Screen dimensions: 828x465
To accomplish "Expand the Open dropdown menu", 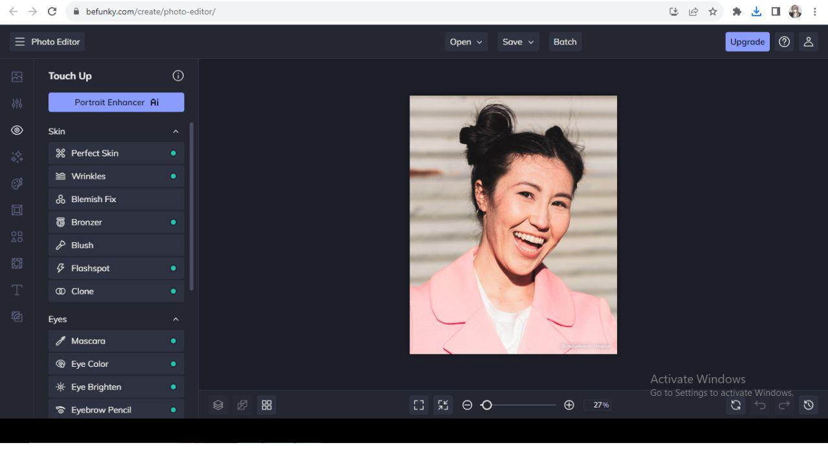I will (x=466, y=42).
